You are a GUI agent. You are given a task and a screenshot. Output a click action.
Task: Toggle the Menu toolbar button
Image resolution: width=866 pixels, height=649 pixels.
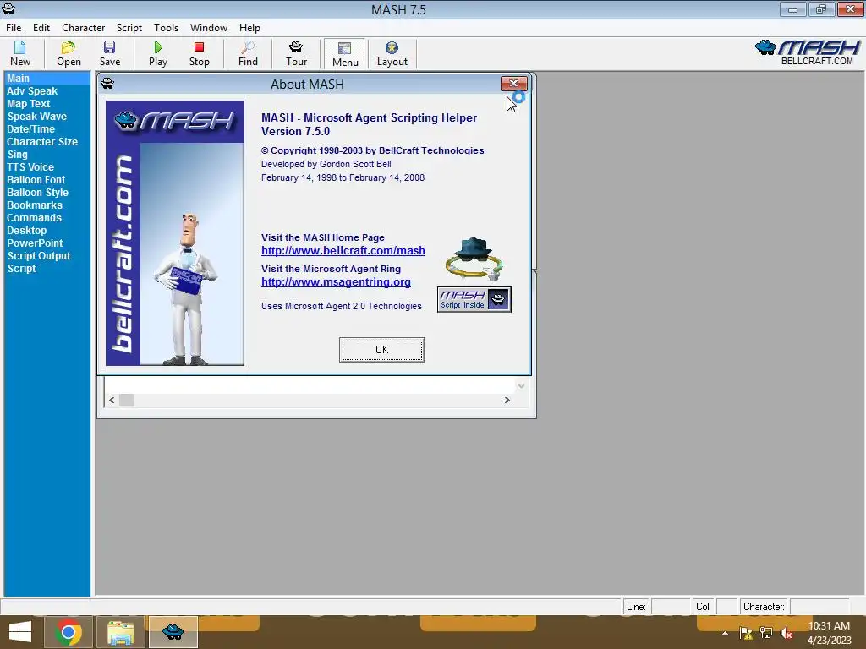pyautogui.click(x=345, y=54)
